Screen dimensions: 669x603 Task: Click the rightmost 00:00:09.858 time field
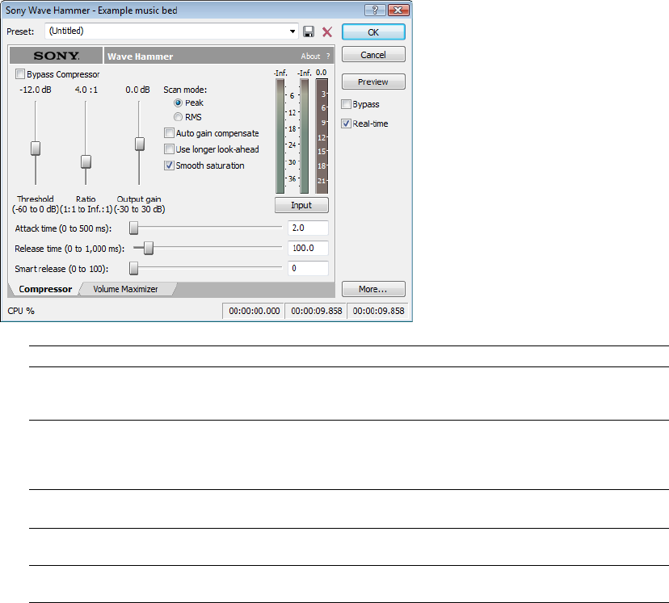coord(378,311)
